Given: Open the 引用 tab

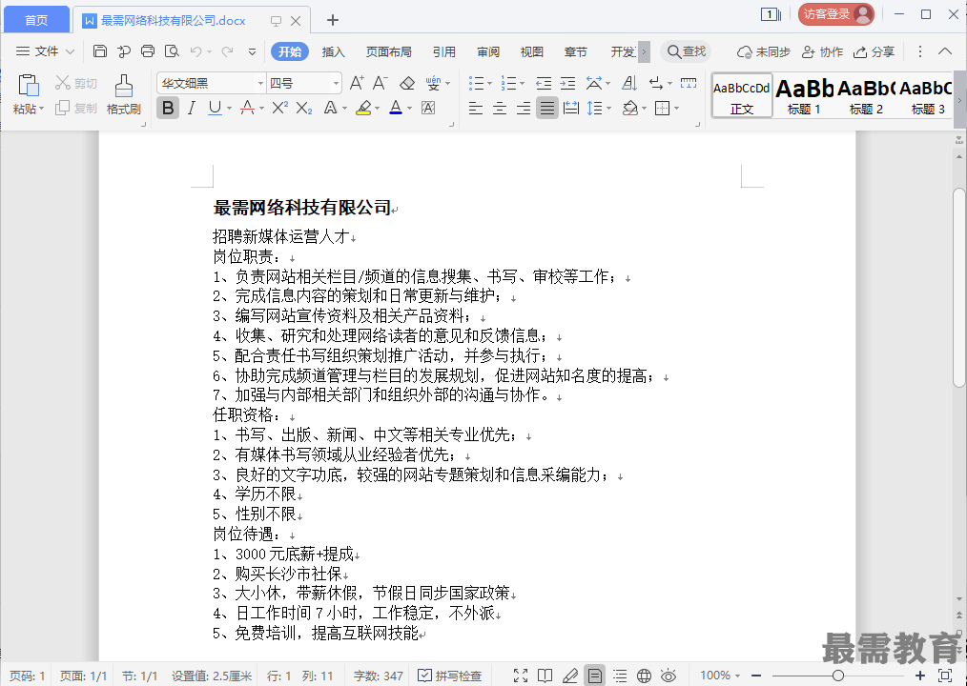Looking at the screenshot, I should (444, 51).
